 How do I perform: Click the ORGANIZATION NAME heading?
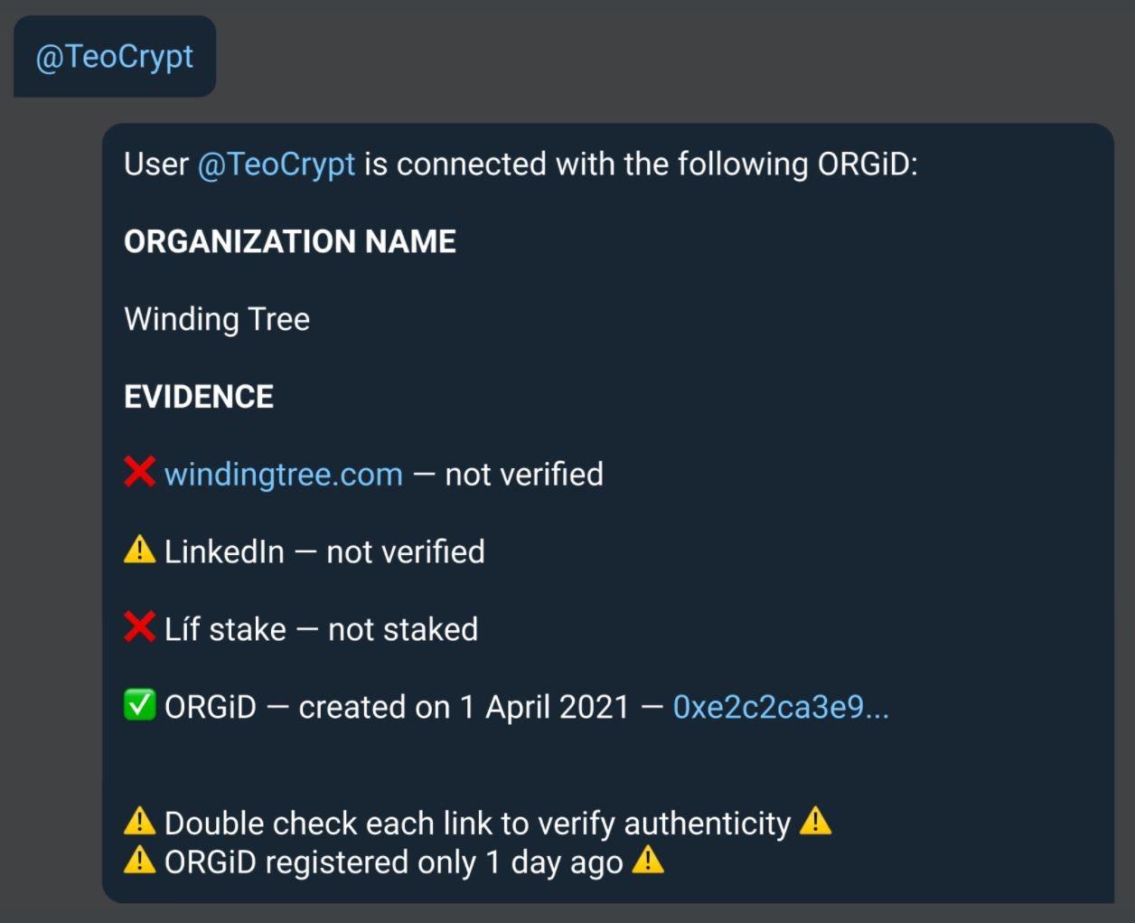tap(289, 242)
